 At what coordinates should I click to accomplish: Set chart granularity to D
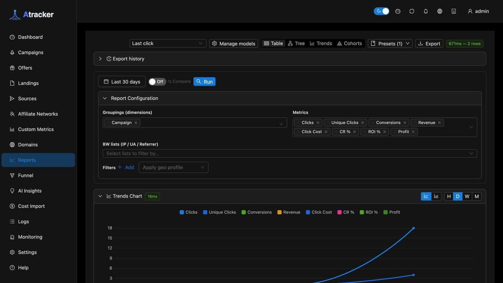pos(458,196)
